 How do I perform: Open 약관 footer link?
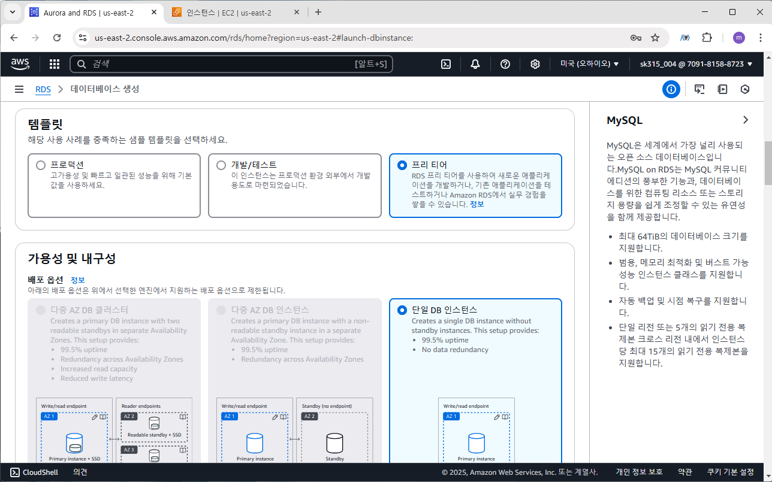685,472
